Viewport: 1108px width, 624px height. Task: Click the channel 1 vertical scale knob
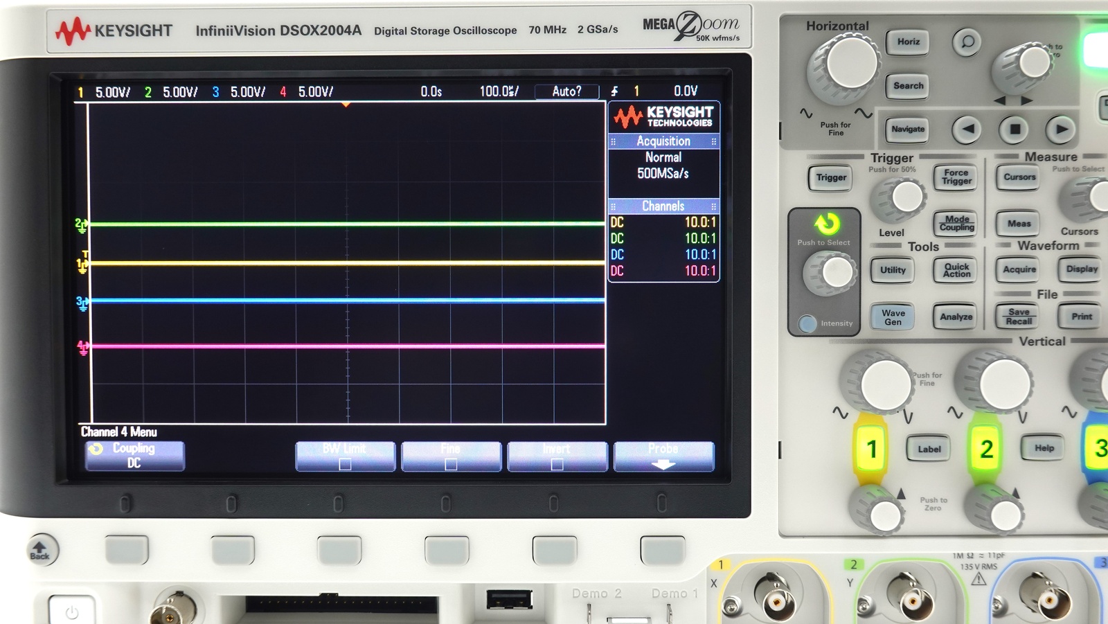click(x=879, y=383)
